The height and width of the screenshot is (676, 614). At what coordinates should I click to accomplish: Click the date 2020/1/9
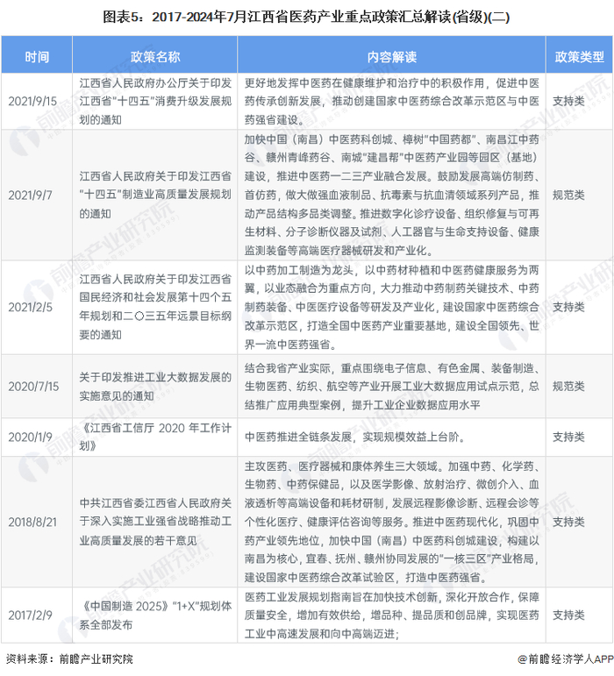(x=30, y=438)
